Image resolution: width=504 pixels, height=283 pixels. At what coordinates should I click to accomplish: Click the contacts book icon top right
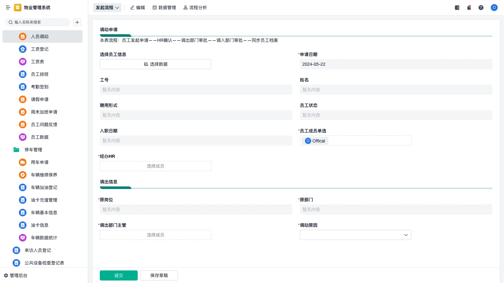[456, 8]
